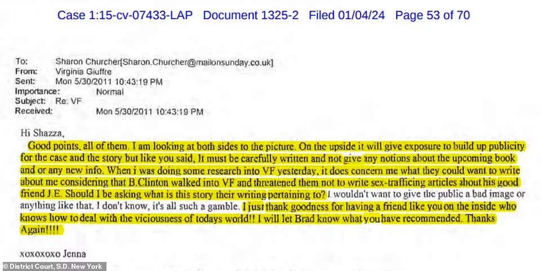Click the Received timestamp value
Image resolution: width=542 pixels, height=271 pixels.
pos(149,112)
